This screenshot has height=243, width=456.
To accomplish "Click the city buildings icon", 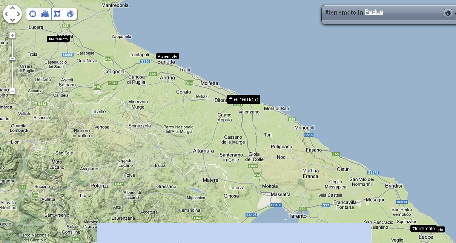I will pos(45,14).
